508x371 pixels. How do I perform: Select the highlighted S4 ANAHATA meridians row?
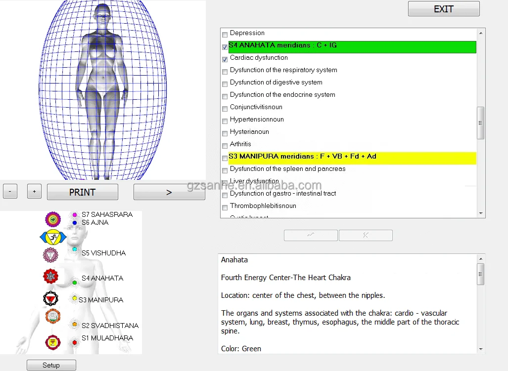click(x=346, y=47)
